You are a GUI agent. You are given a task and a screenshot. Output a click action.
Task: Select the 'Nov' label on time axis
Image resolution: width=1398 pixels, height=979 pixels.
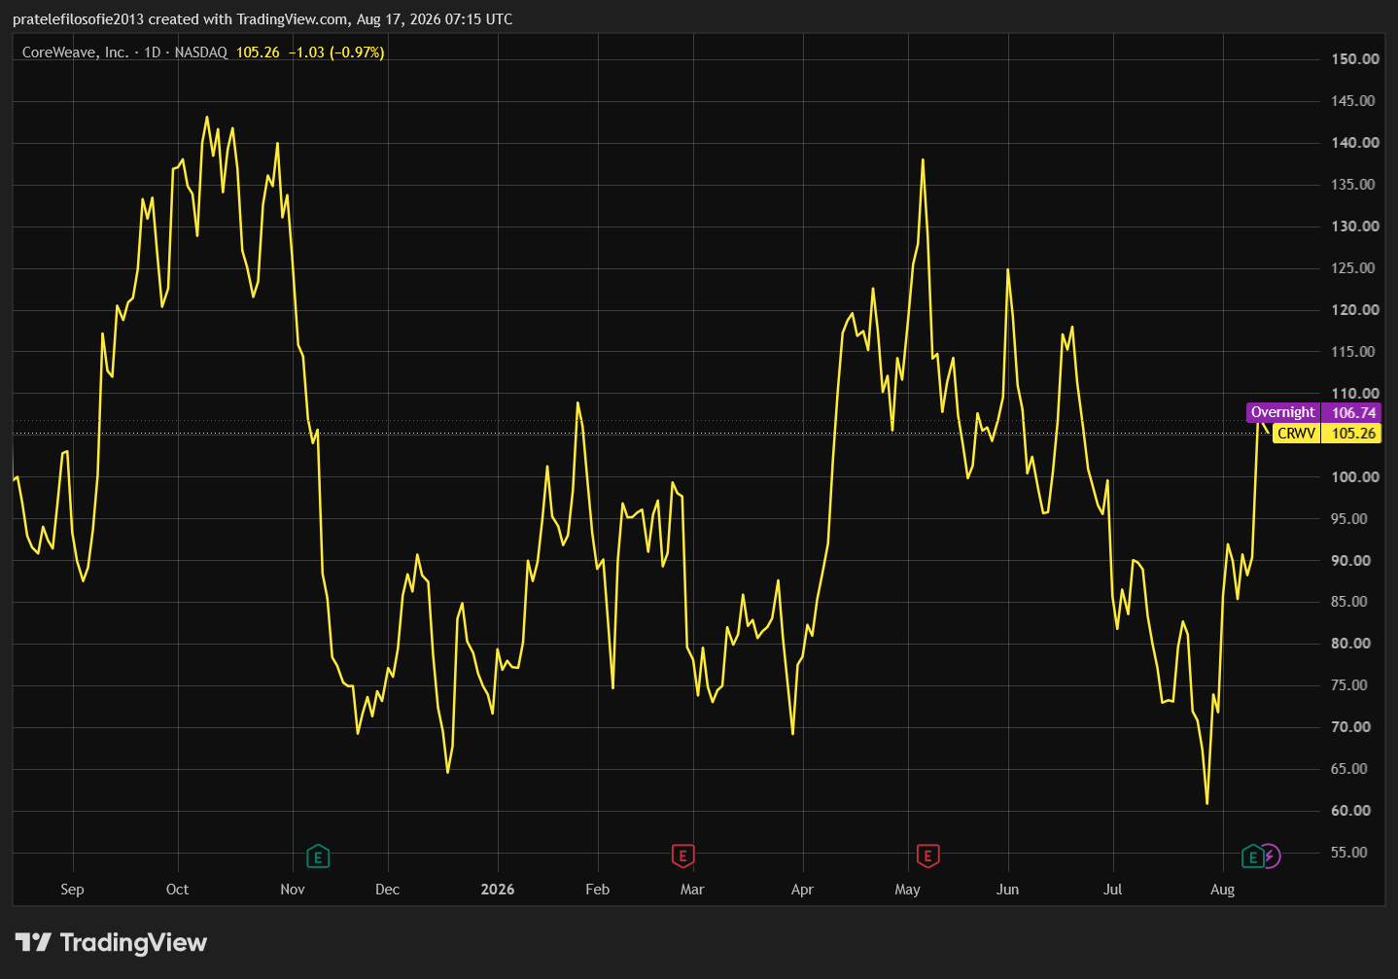click(293, 890)
